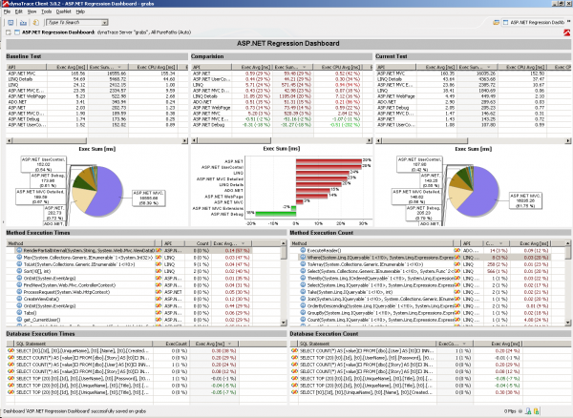The image size is (573, 418).
Task: Click Baseline Test API column header
Action: click(x=27, y=67)
